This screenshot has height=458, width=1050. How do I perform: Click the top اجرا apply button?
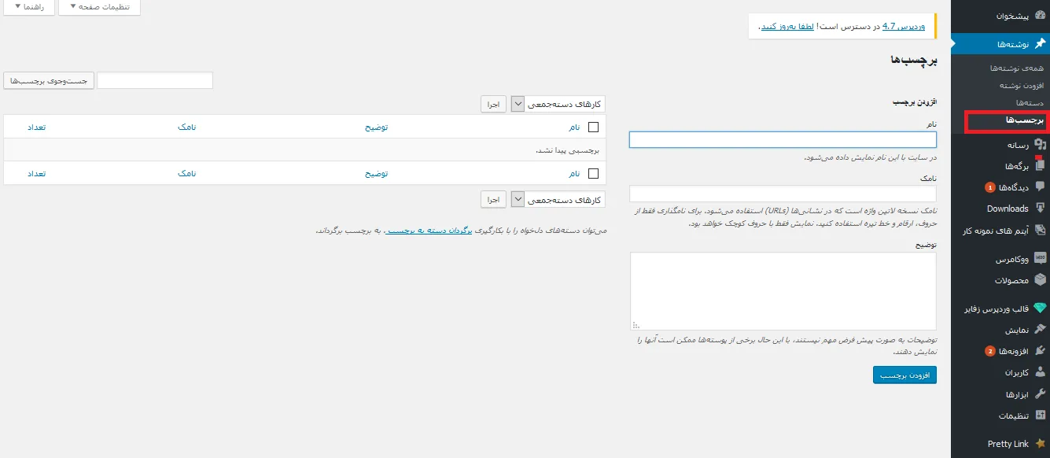coord(493,104)
